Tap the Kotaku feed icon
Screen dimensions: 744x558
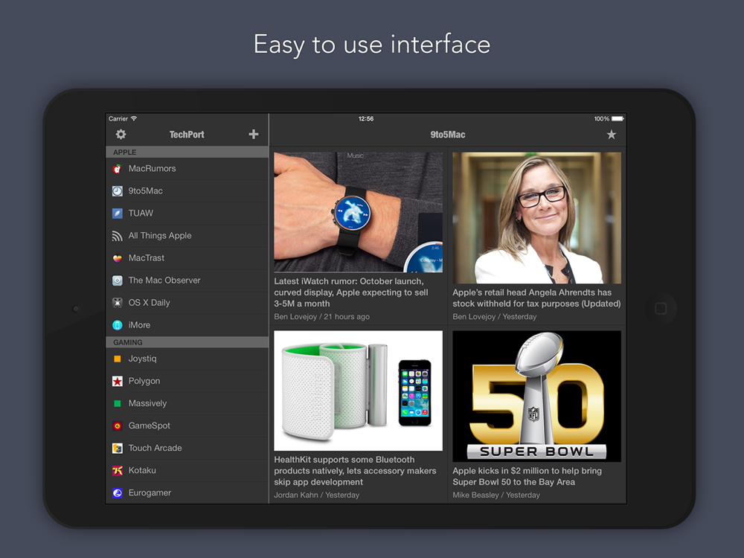point(118,470)
